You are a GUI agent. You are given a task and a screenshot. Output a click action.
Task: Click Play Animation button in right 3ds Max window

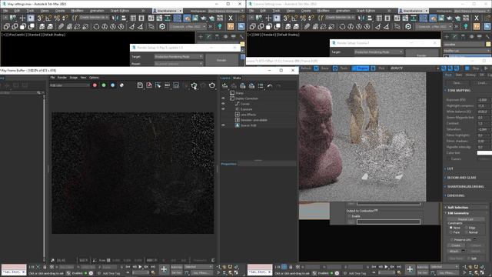(386, 267)
